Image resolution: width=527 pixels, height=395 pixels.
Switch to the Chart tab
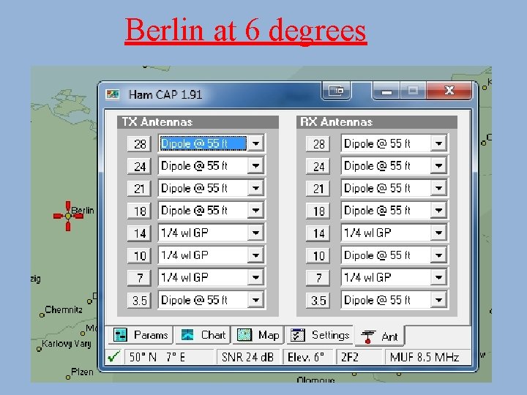(x=203, y=335)
